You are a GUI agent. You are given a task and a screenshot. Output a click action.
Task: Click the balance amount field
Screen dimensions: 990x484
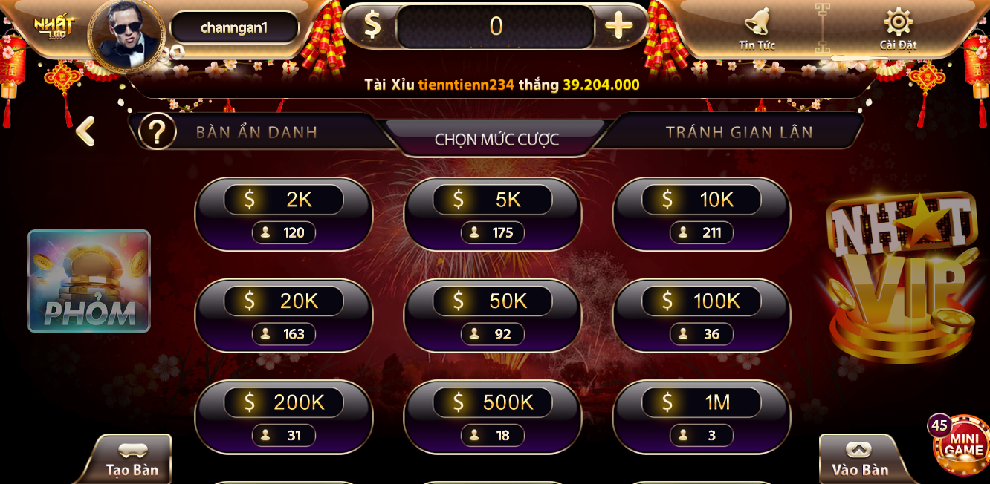(x=496, y=27)
